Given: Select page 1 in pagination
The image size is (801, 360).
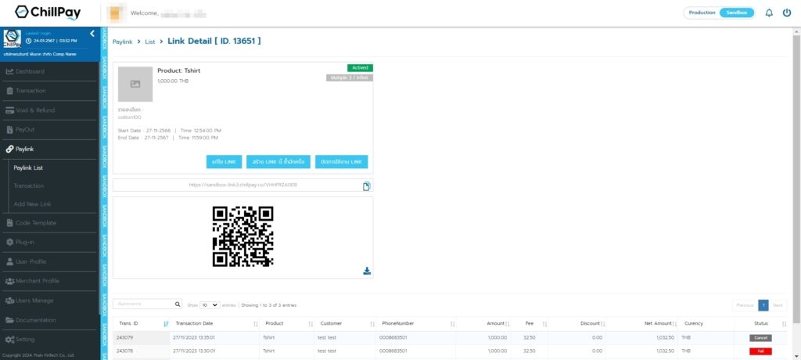Looking at the screenshot, I should 763,305.
